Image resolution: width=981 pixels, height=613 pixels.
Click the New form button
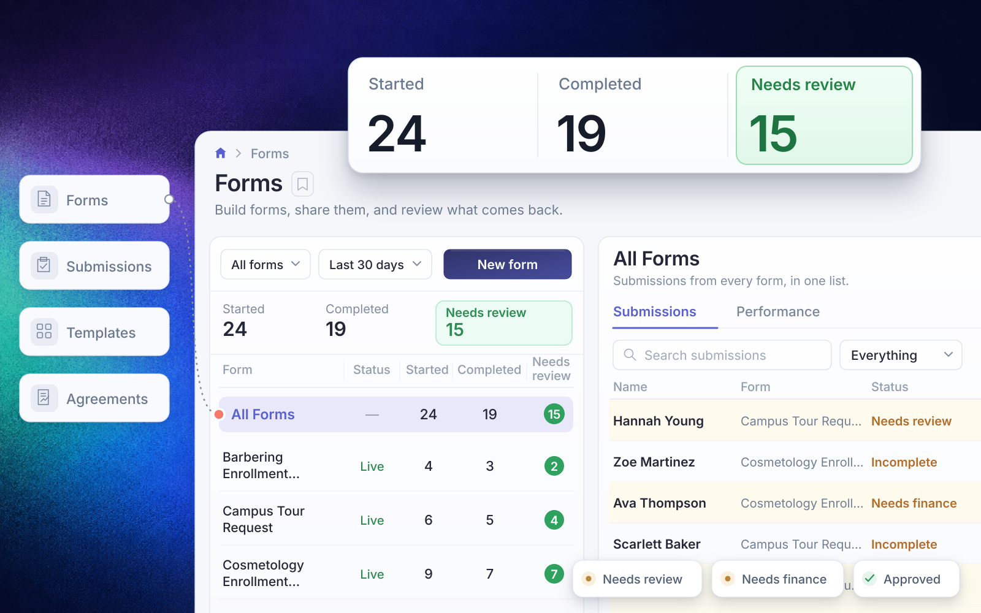point(508,264)
